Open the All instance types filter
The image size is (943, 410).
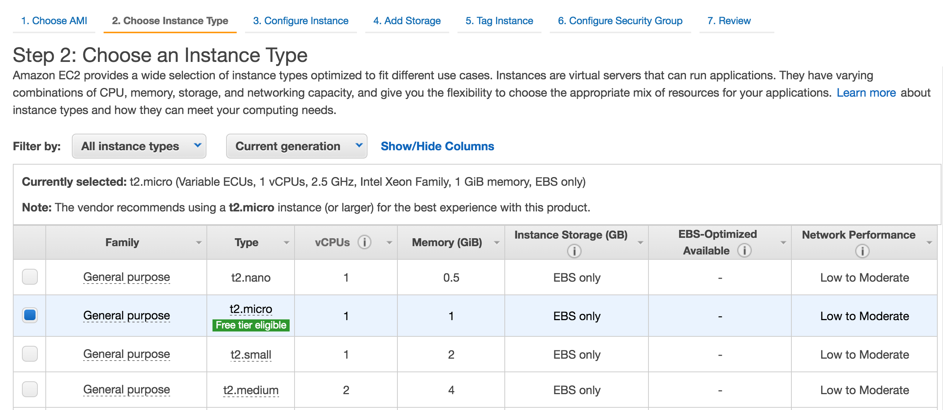click(x=139, y=146)
